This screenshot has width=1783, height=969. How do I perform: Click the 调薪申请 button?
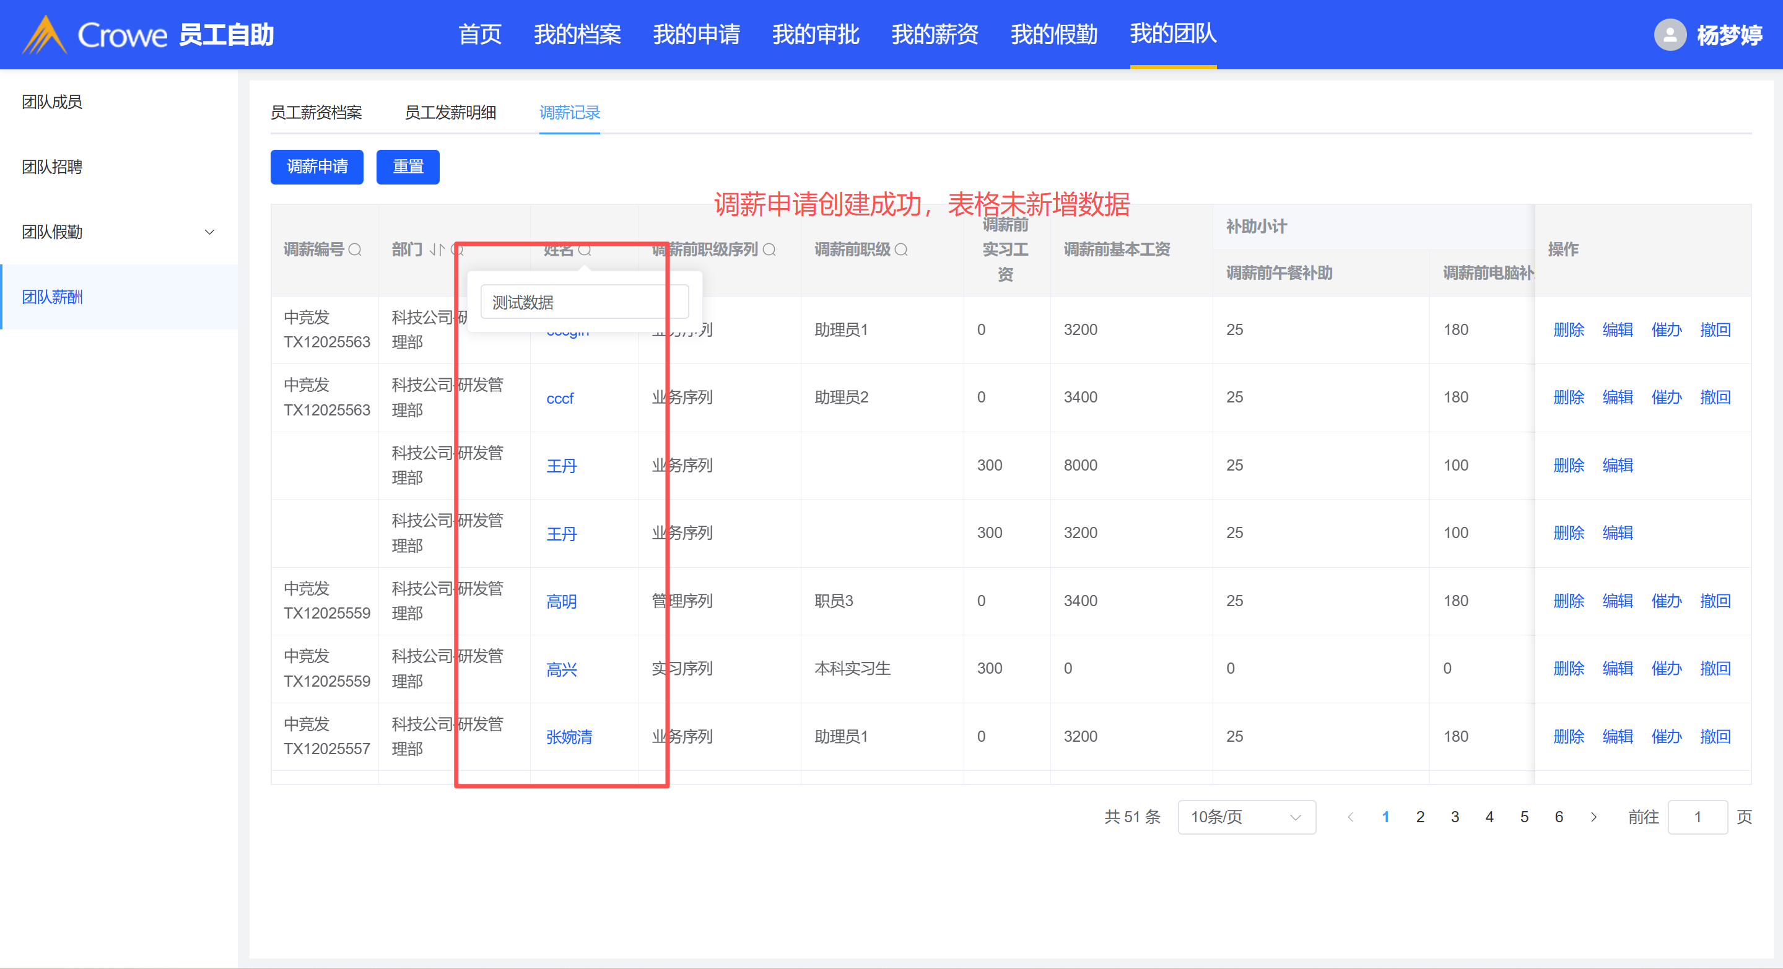pyautogui.click(x=316, y=167)
